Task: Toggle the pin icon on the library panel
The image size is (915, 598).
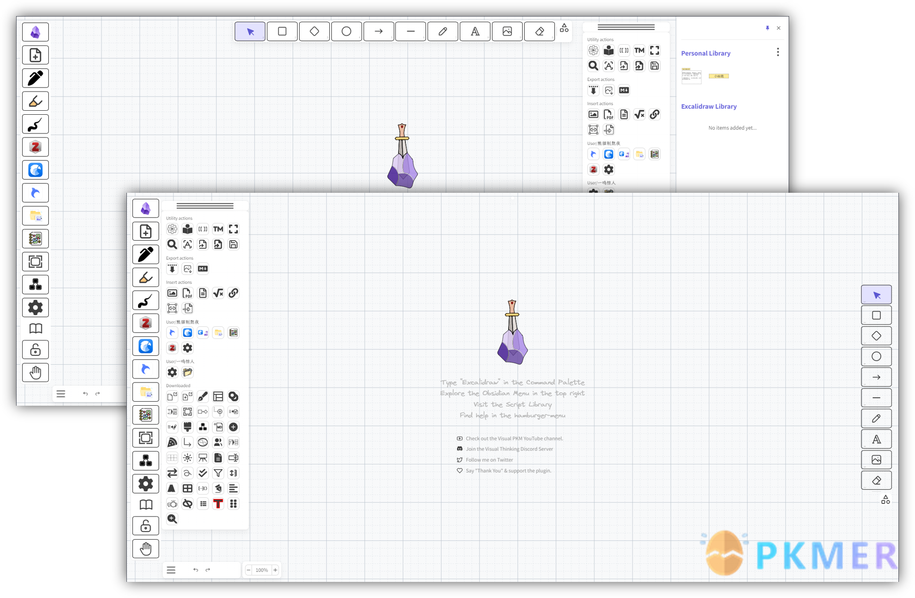Action: [x=767, y=28]
